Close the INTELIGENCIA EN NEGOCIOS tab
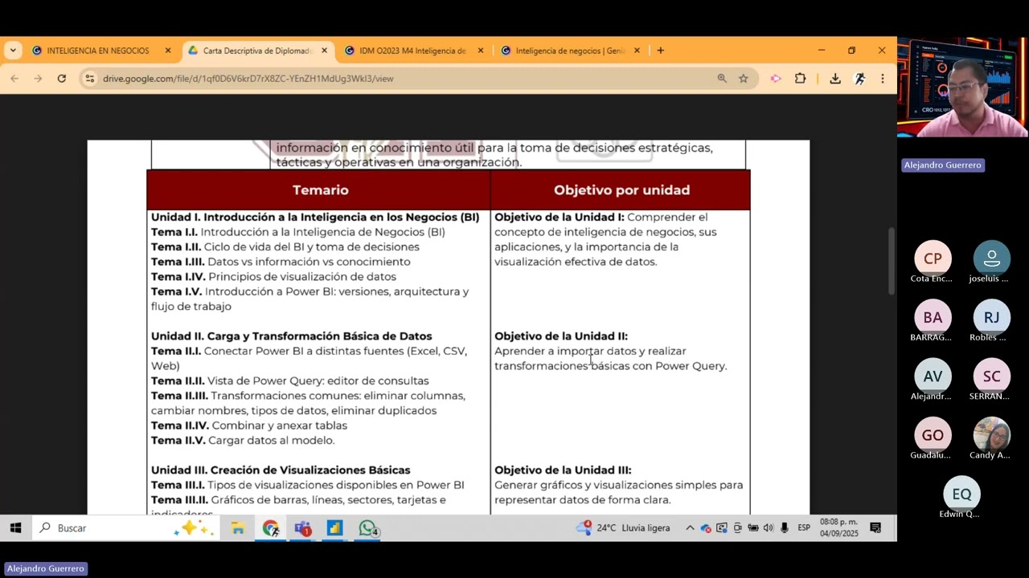The width and height of the screenshot is (1029, 578). (x=168, y=51)
